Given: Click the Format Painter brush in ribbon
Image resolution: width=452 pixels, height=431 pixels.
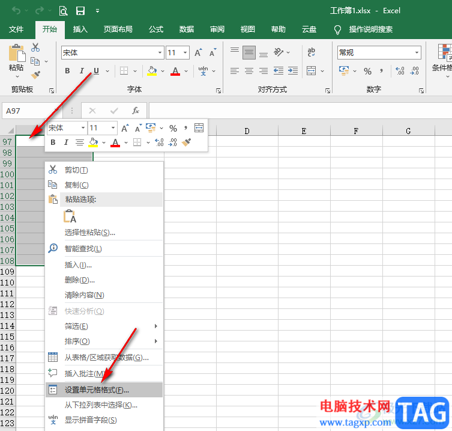Looking at the screenshot, I should (x=35, y=75).
